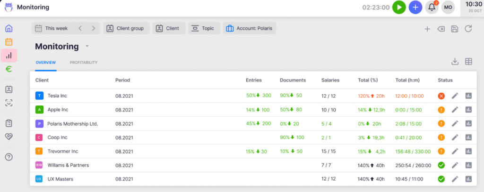Image resolution: width=484 pixels, height=192 pixels.
Task: Open the face scan sidebar icon
Action: [9, 103]
